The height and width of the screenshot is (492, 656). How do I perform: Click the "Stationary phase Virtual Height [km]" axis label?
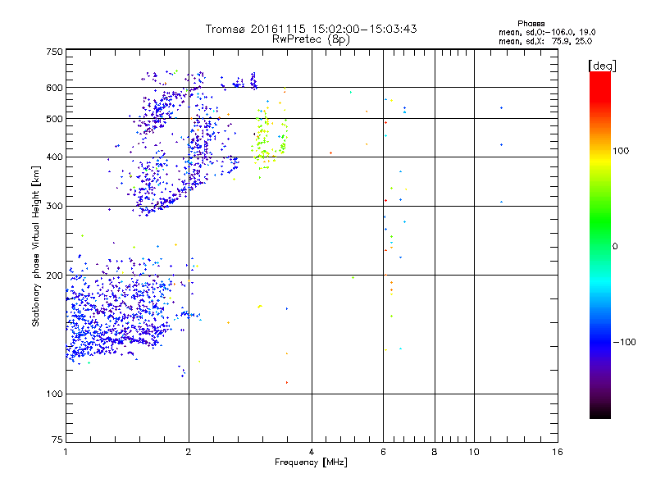[36, 246]
